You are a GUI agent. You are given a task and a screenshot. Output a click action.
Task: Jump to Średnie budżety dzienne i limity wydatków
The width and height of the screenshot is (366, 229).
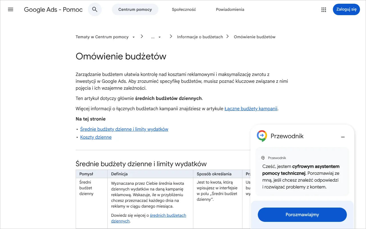[124, 129]
